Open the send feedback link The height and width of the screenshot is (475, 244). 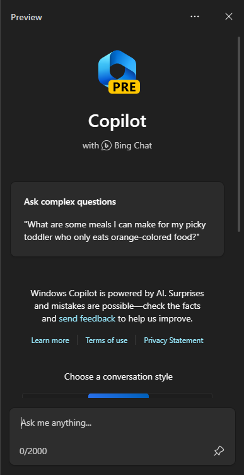[x=87, y=319]
